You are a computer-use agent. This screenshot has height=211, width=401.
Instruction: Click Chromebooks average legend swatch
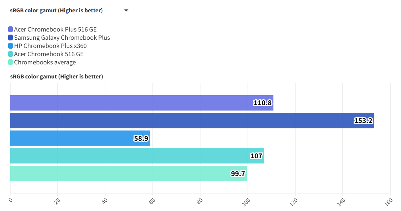[10, 62]
